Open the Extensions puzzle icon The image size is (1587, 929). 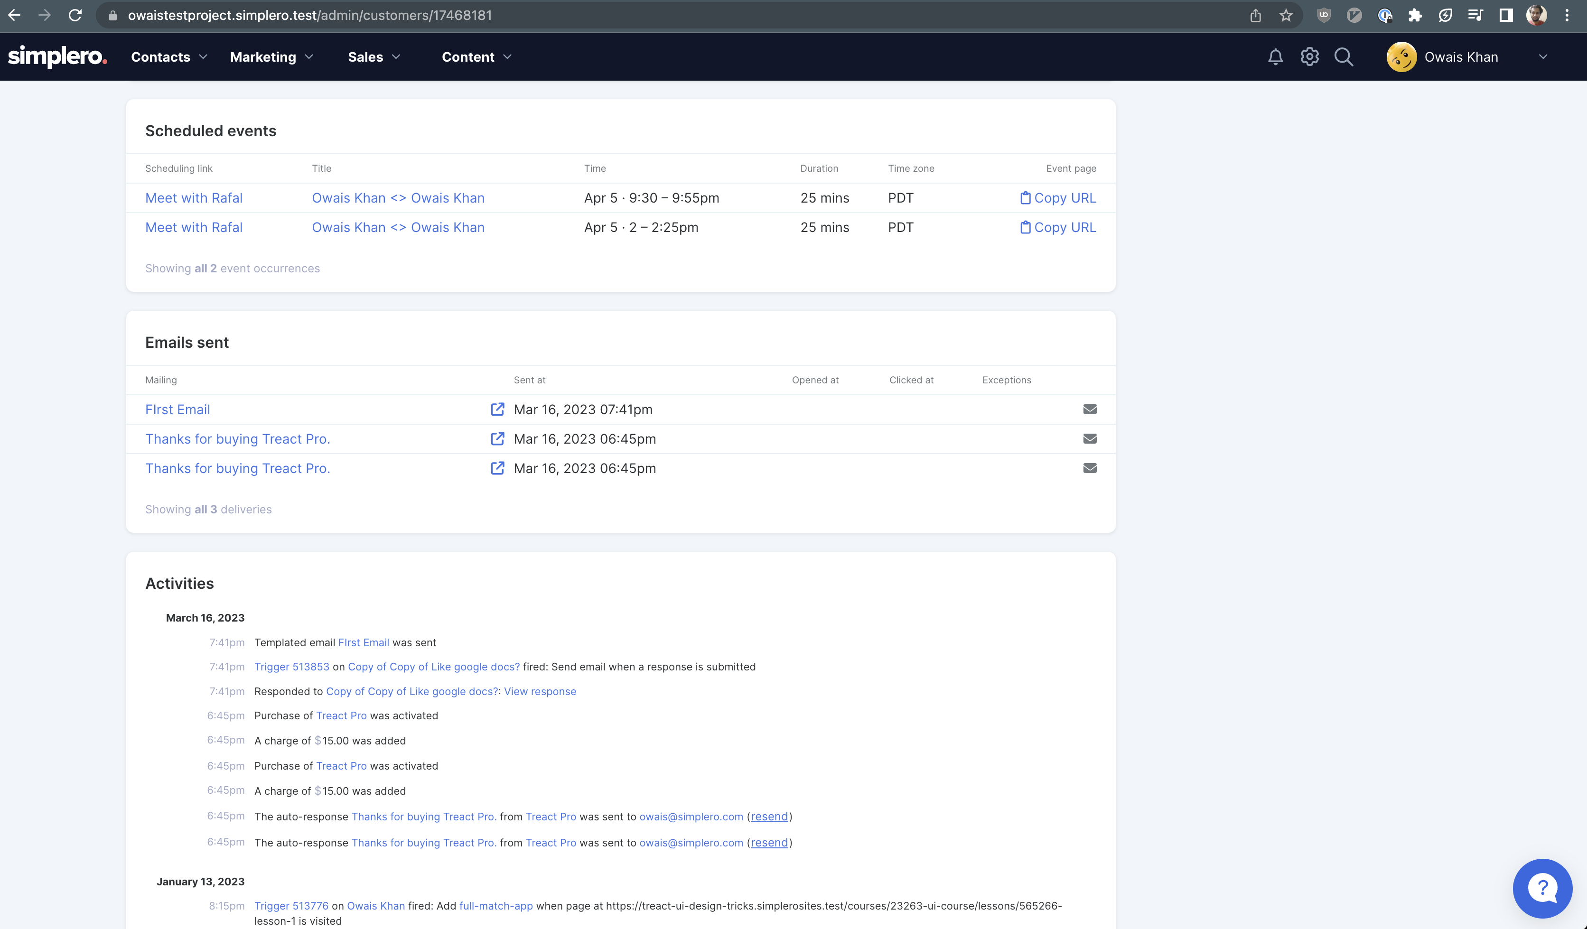pos(1414,15)
